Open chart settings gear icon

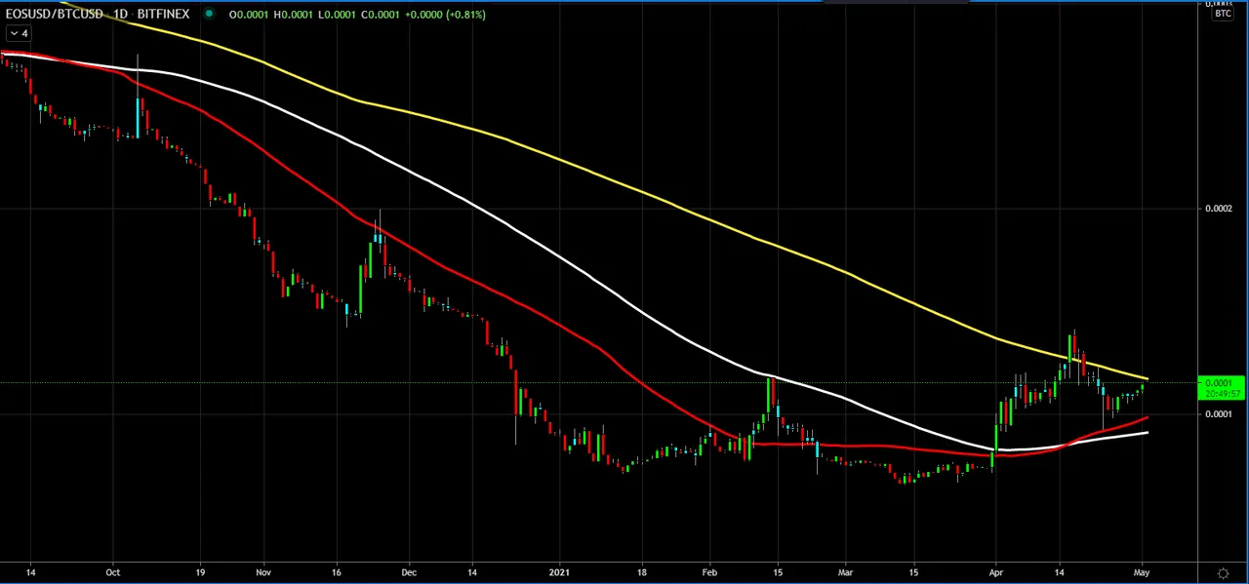tap(1224, 573)
